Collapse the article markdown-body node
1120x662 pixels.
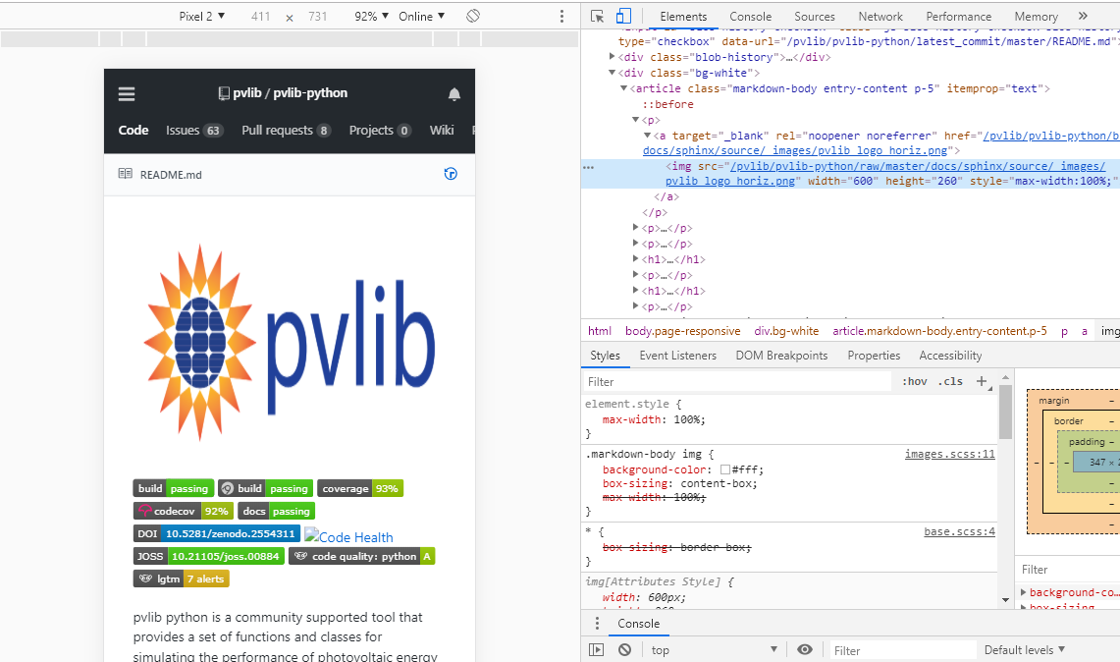(x=623, y=88)
